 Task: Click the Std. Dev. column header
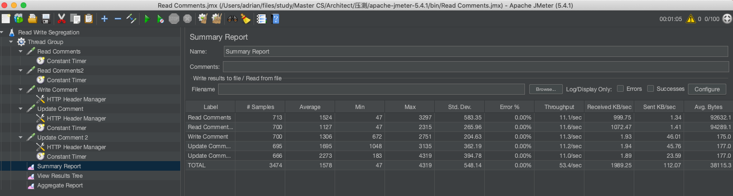click(x=459, y=107)
